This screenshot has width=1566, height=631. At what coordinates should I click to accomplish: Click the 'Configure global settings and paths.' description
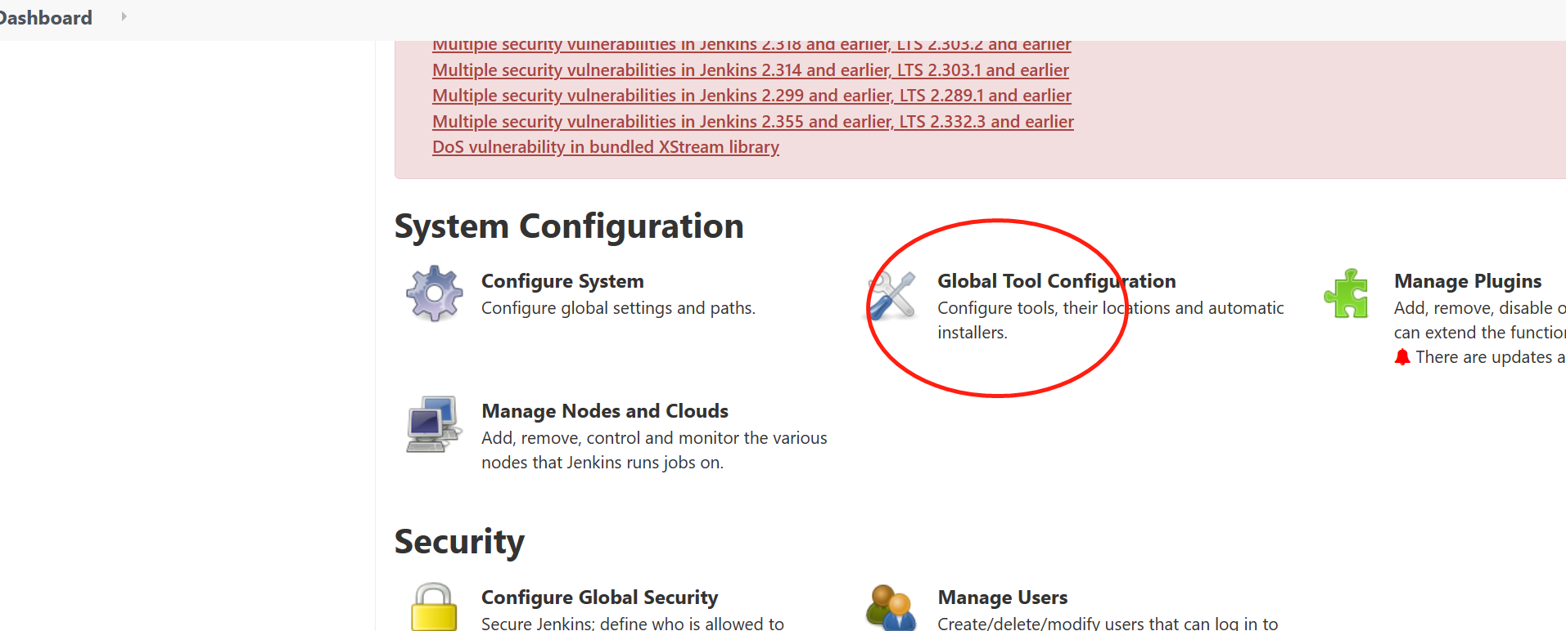(x=618, y=308)
